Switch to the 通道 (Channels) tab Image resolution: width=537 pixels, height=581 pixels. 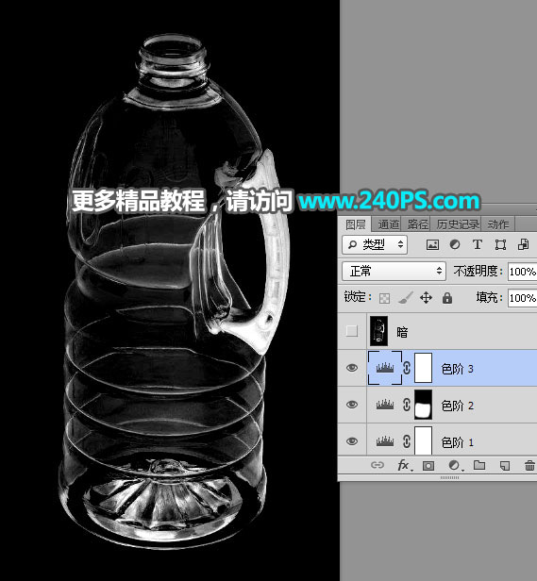tap(388, 224)
